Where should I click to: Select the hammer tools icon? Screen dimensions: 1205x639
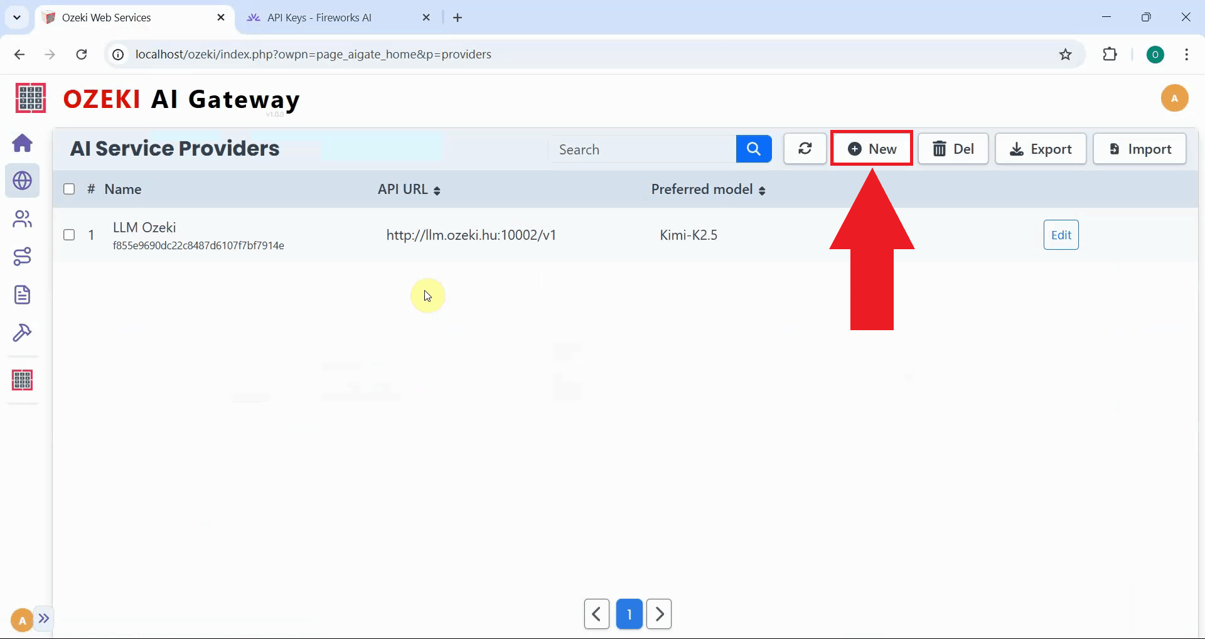point(23,333)
